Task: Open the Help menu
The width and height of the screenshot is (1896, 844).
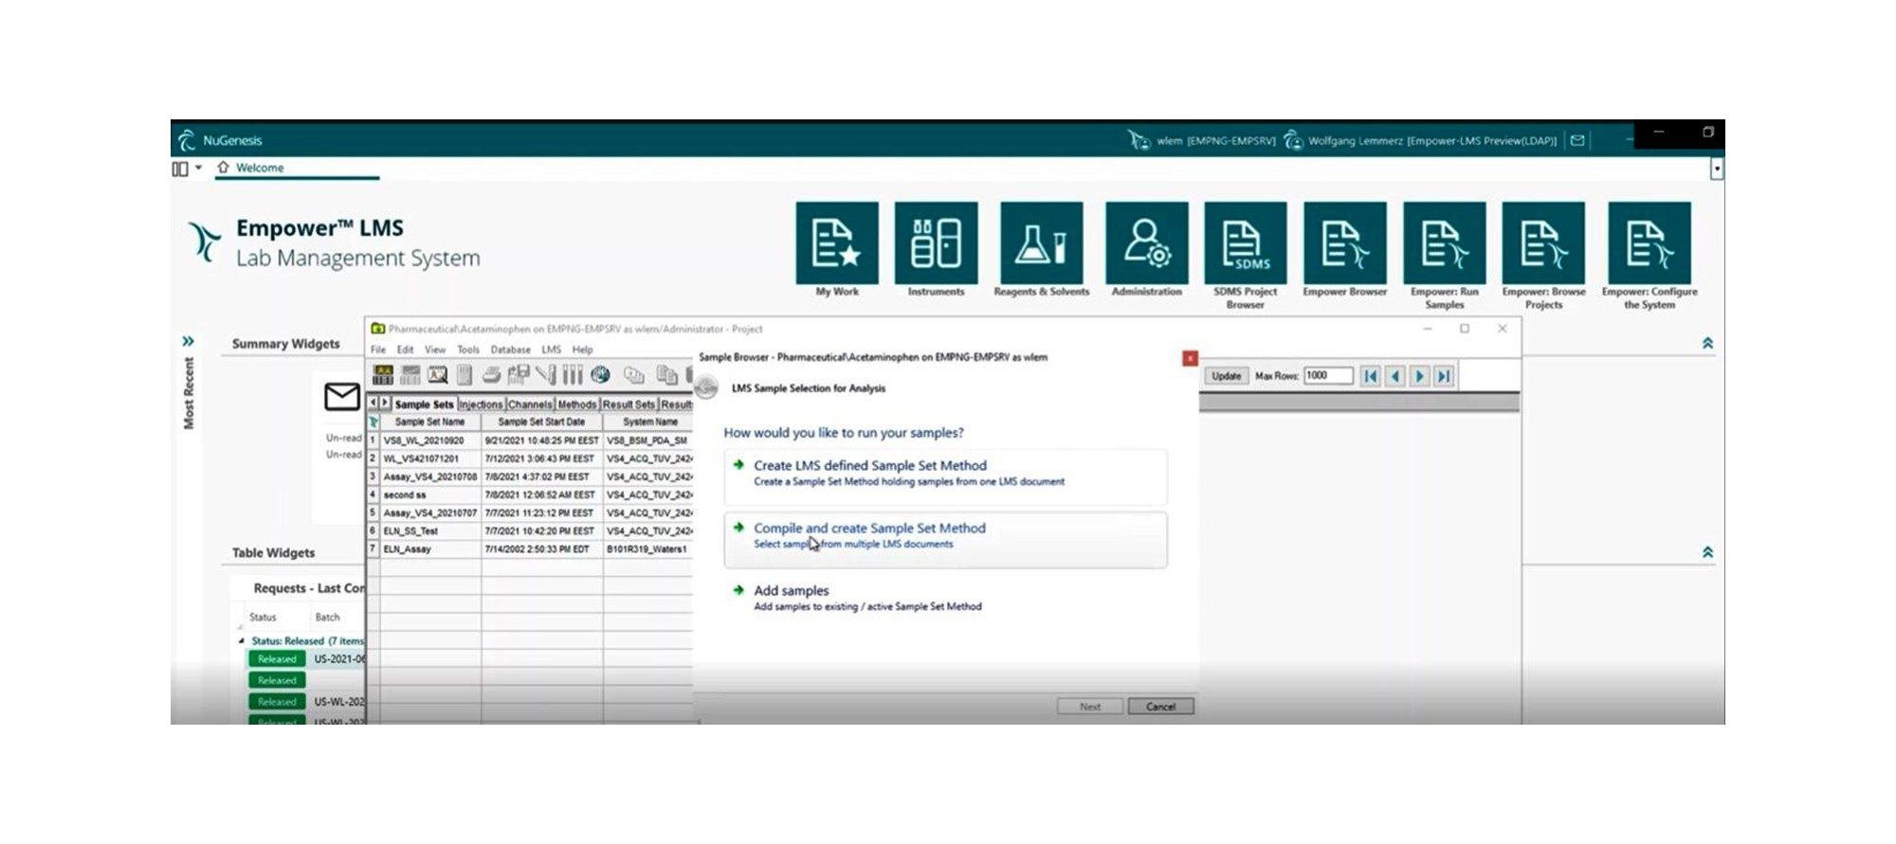Action: point(582,350)
